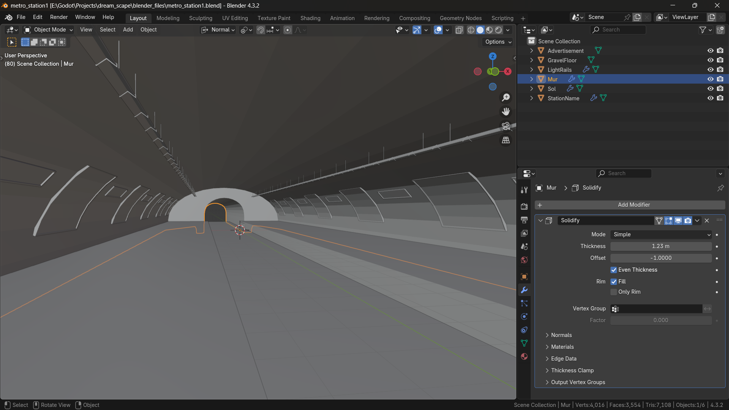Enable the Only Rim checkbox
This screenshot has width=729, height=410.
coord(614,292)
